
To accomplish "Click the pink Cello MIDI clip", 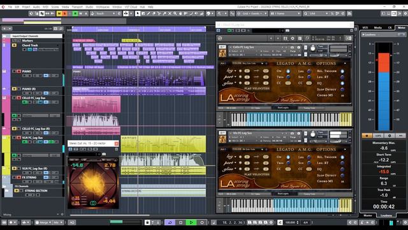I will [x=96, y=104].
